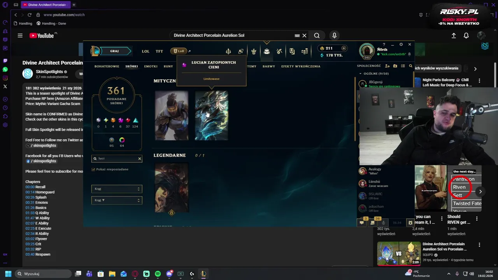Switch to the SKÓRKI tab
This screenshot has height=280, width=498.
132,66
